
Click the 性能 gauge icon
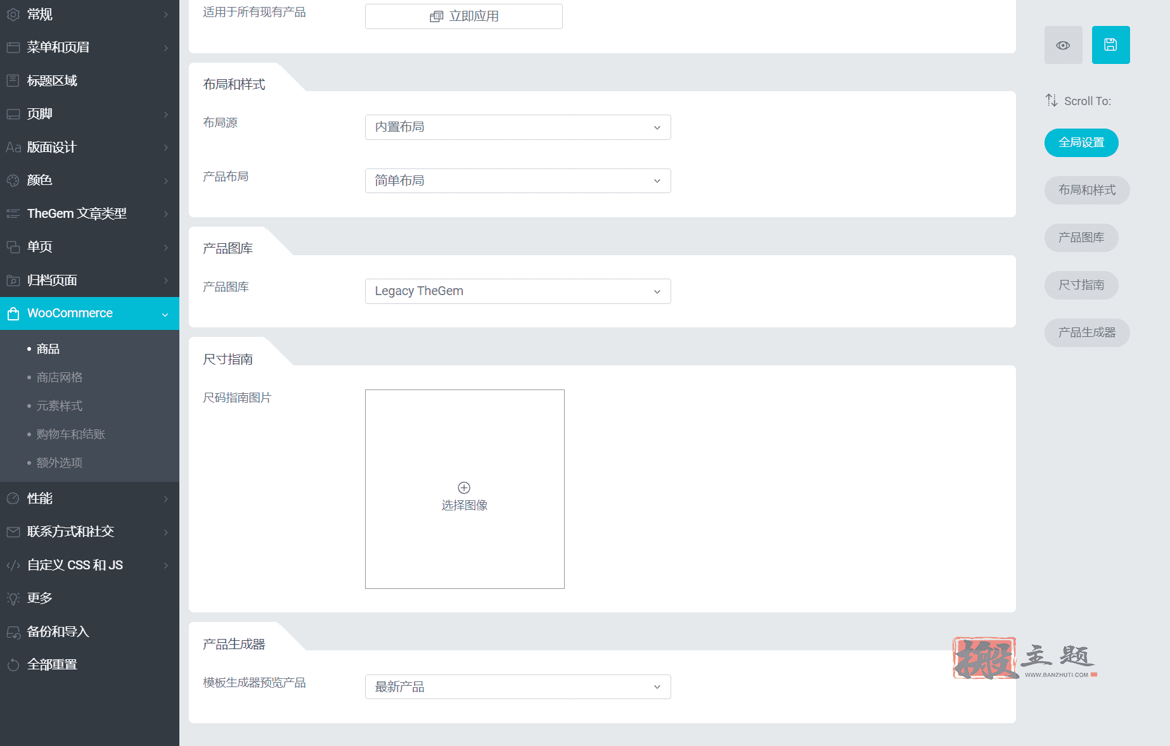coord(13,498)
